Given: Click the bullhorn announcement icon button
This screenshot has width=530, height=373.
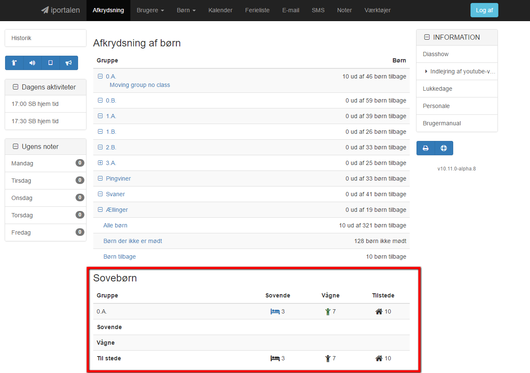Looking at the screenshot, I should pos(69,63).
